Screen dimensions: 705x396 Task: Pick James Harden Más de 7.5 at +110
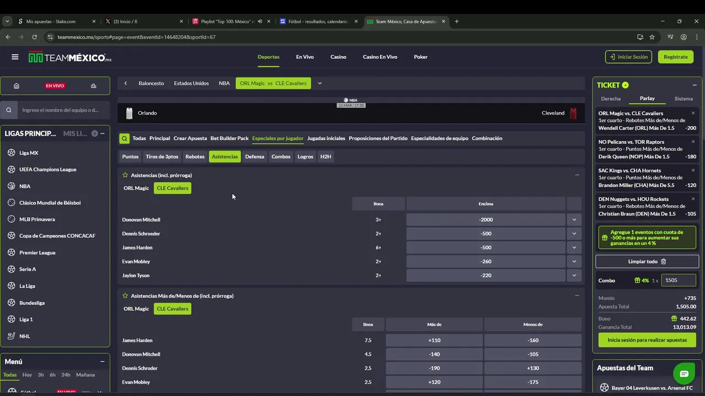coord(434,340)
